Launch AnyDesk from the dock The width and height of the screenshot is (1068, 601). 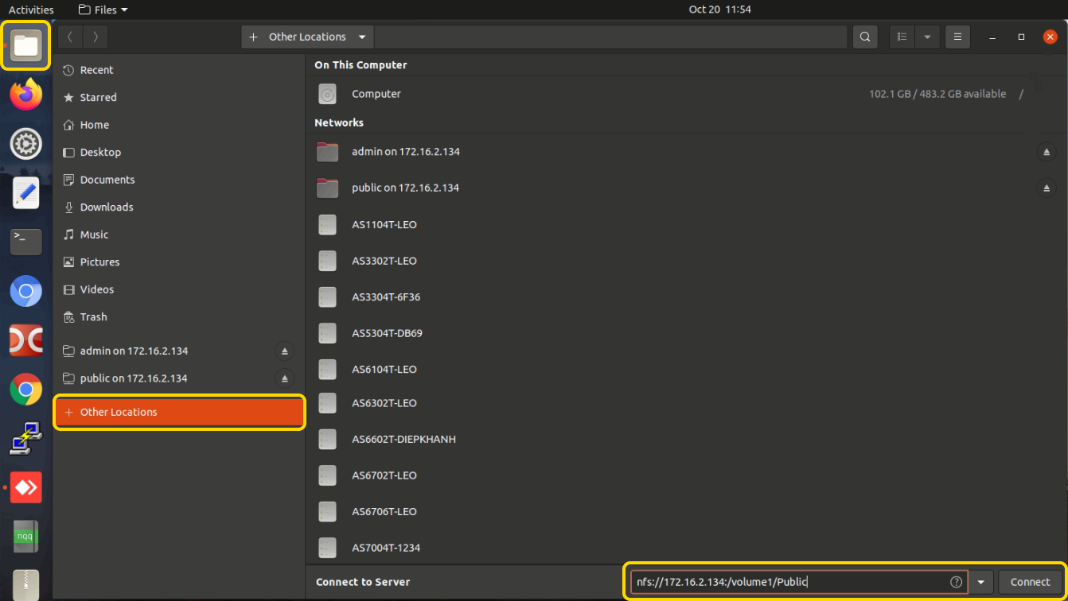(25, 487)
